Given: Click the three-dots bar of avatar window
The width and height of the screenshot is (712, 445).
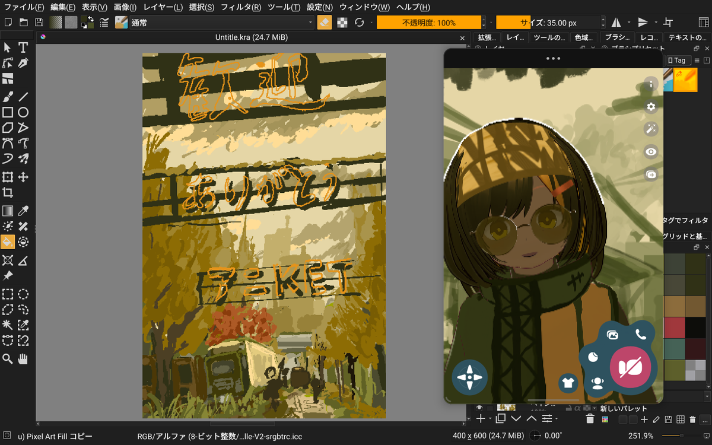Looking at the screenshot, I should pyautogui.click(x=553, y=58).
